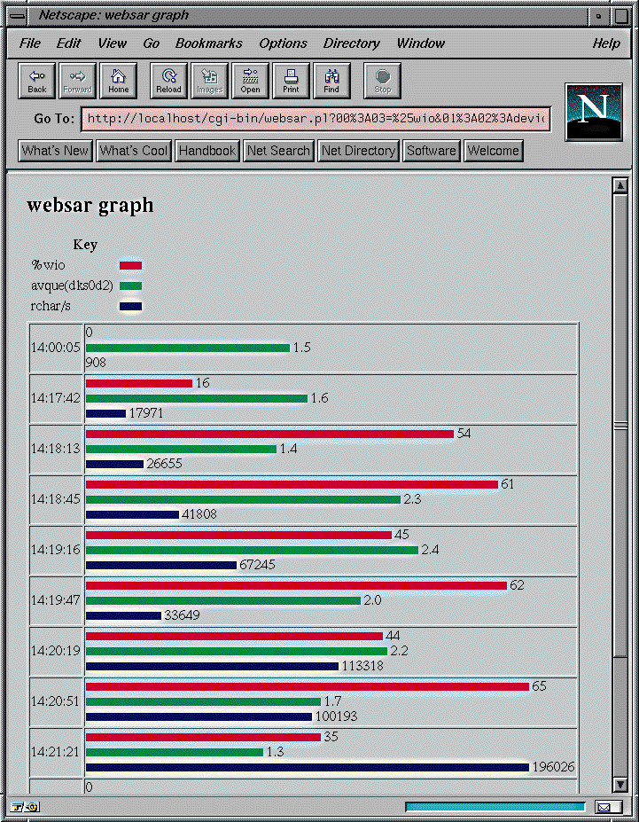The height and width of the screenshot is (822, 639).
Task: Reload the current page
Action: pyautogui.click(x=168, y=81)
